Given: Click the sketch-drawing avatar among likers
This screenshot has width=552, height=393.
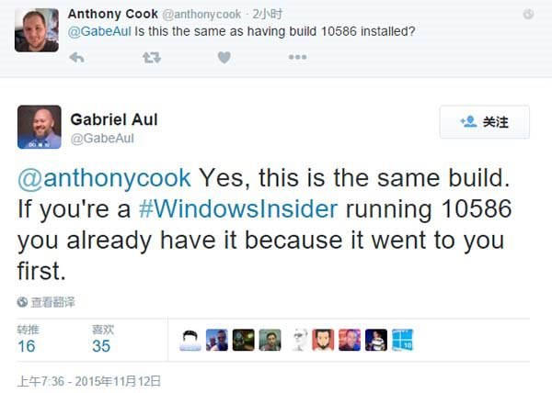Looking at the screenshot, I should 296,340.
